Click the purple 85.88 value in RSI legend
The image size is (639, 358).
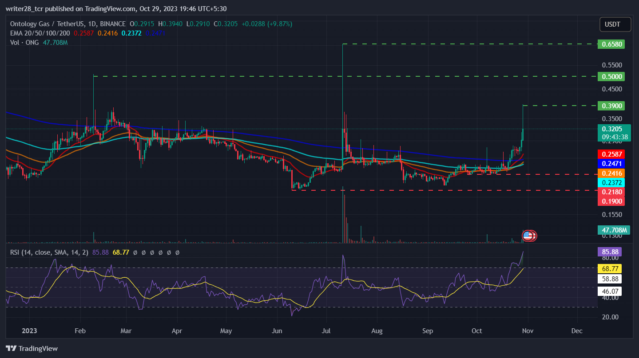pos(100,252)
